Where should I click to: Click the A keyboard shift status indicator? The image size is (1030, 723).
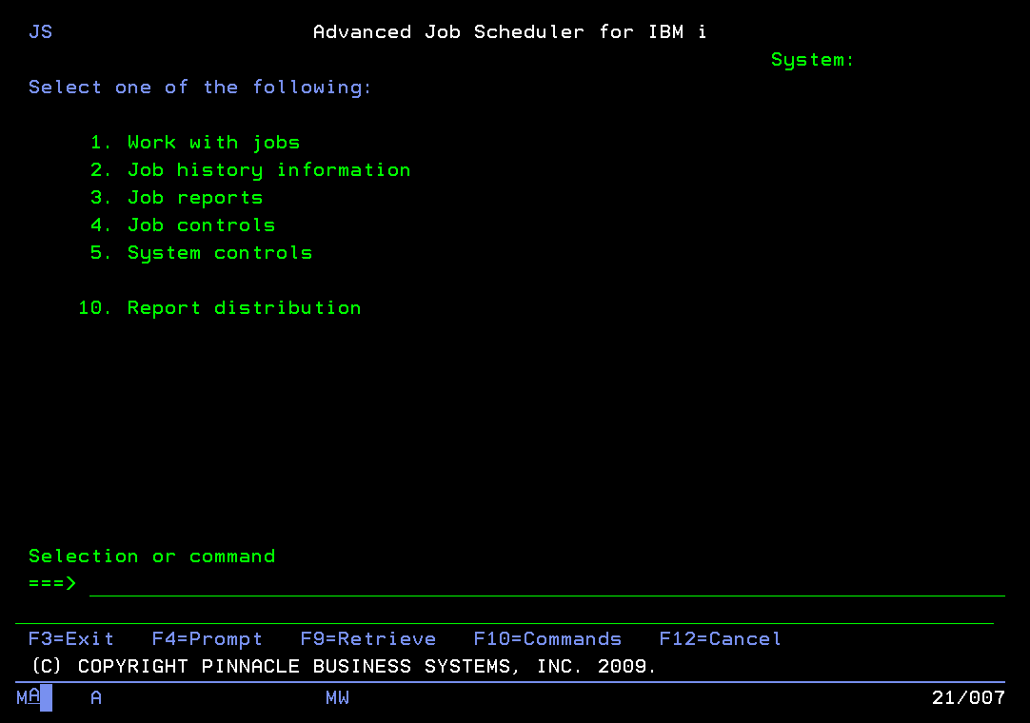tap(94, 697)
